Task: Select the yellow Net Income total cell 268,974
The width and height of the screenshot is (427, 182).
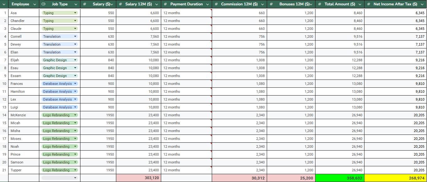Action: click(x=395, y=178)
